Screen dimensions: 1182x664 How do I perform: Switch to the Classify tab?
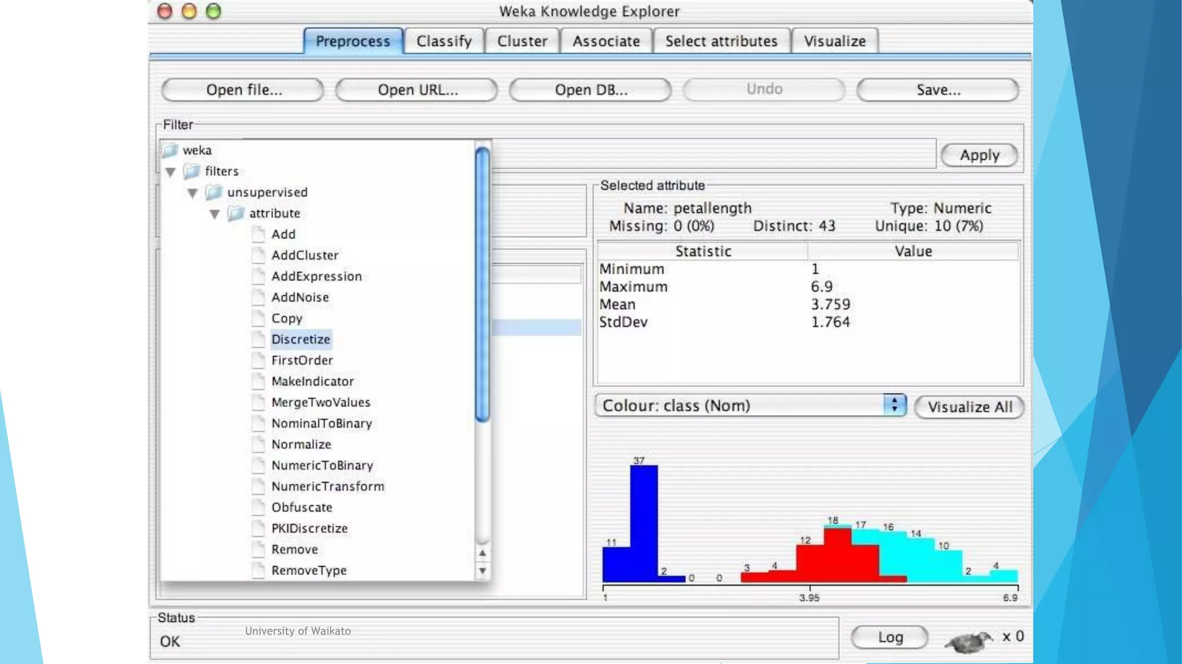444,41
